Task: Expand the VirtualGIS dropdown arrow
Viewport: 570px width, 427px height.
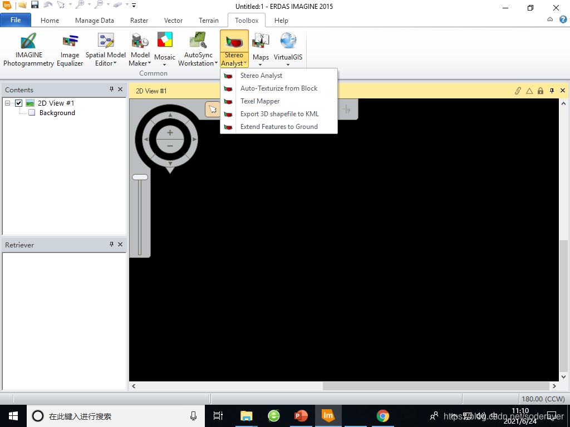Action: coord(288,65)
